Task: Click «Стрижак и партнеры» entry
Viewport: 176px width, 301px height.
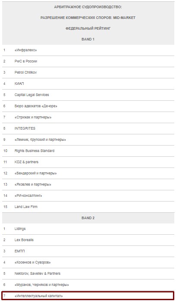Action: (x=88, y=117)
